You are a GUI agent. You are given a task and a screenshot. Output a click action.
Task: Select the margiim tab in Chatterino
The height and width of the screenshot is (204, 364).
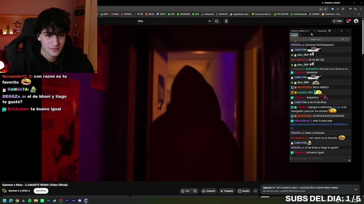pyautogui.click(x=294, y=35)
